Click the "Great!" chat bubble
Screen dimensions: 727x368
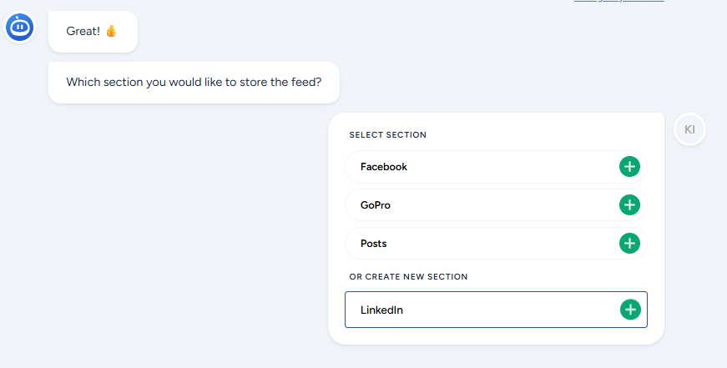[x=93, y=31]
